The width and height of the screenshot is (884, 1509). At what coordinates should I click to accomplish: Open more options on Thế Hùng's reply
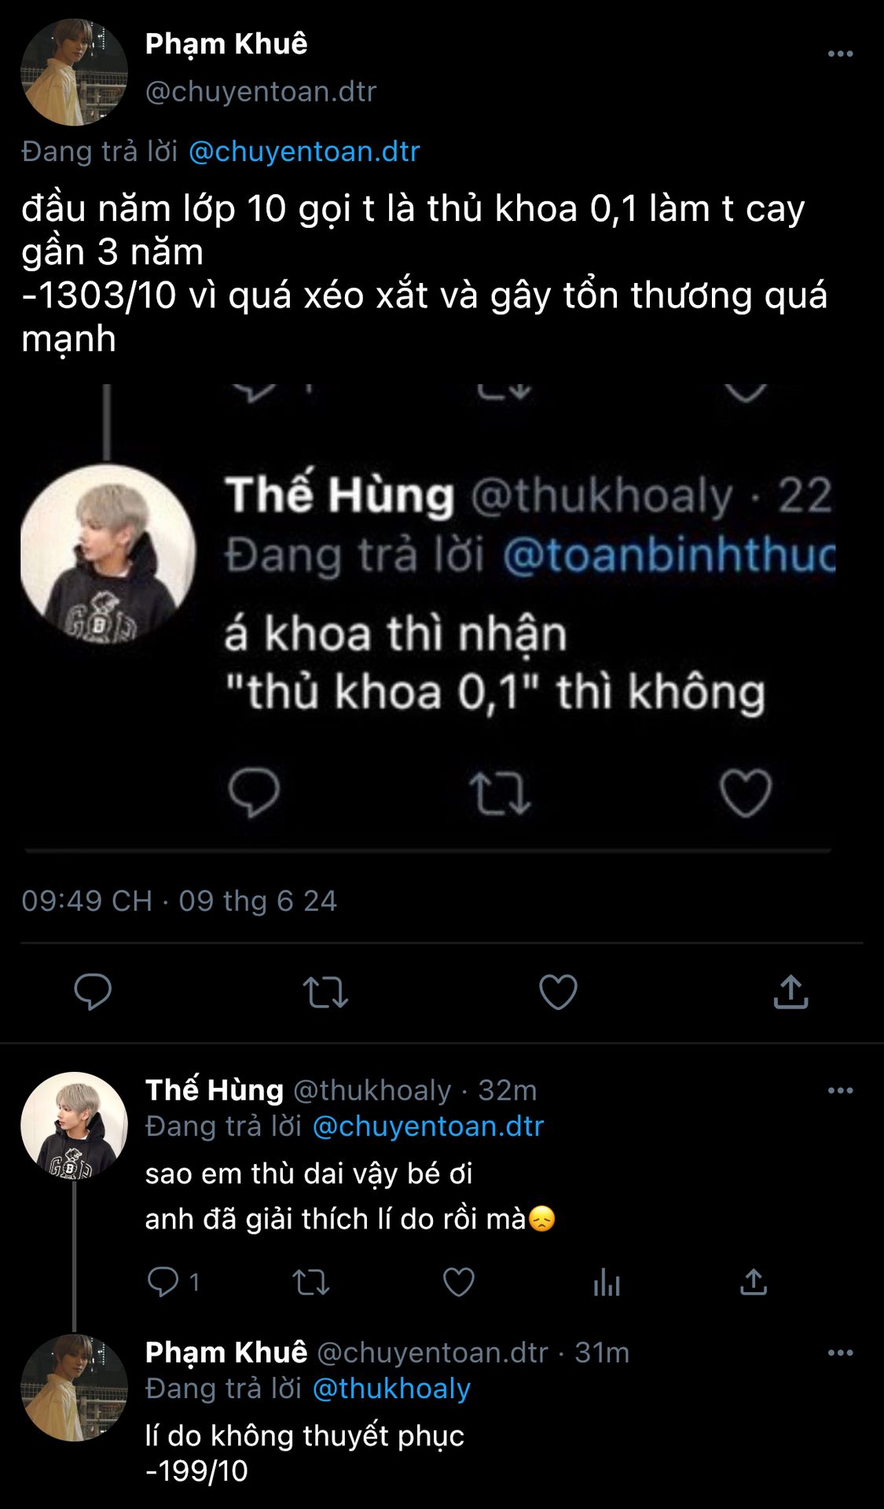tap(840, 1090)
